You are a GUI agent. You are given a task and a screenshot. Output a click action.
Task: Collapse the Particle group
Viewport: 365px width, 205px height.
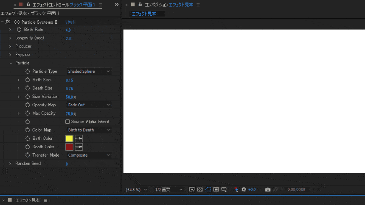pos(11,63)
